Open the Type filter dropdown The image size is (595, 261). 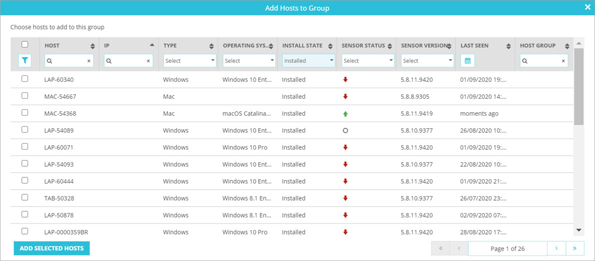pyautogui.click(x=189, y=61)
